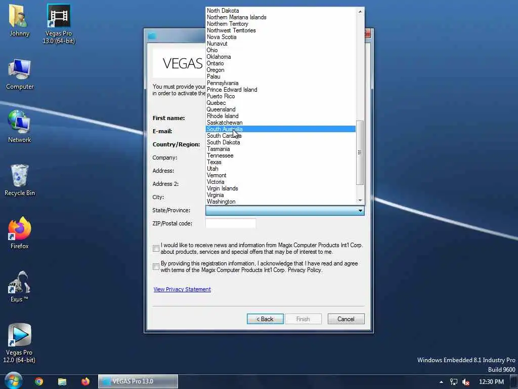Click the ZIP/Postal code input field
The image size is (518, 389).
pyautogui.click(x=231, y=223)
